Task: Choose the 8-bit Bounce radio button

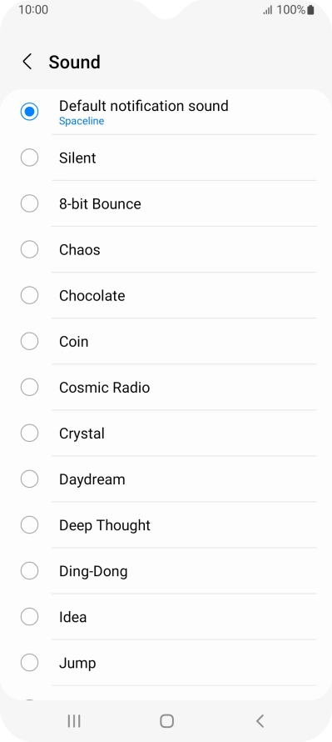Action: (x=29, y=203)
